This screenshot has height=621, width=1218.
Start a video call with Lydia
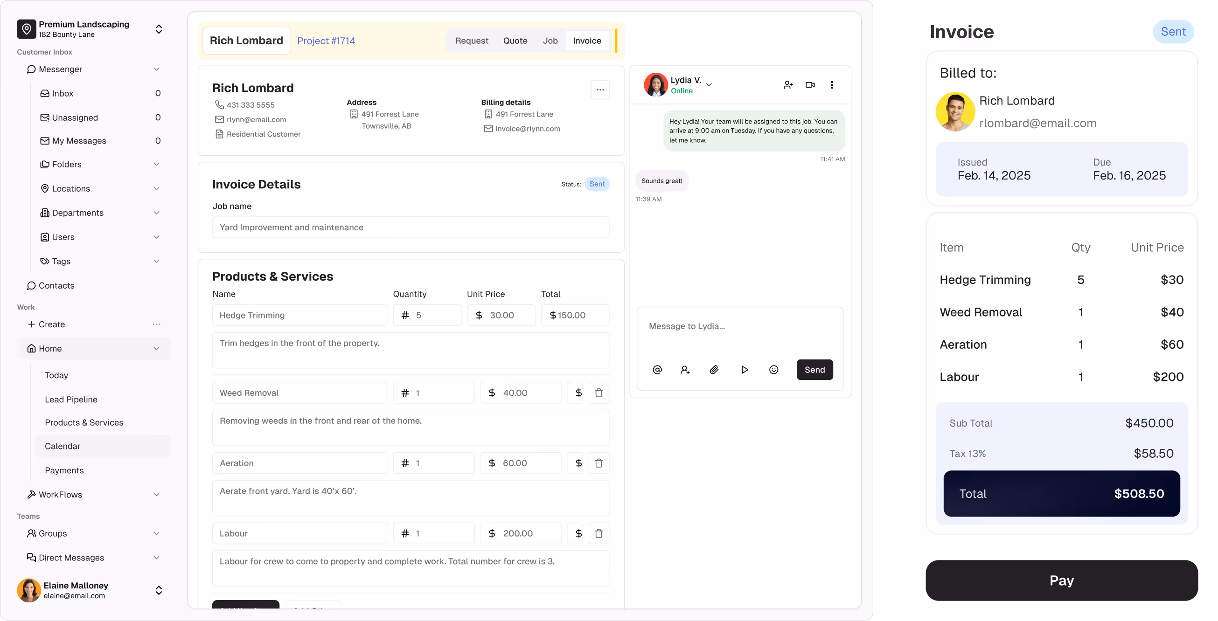810,84
